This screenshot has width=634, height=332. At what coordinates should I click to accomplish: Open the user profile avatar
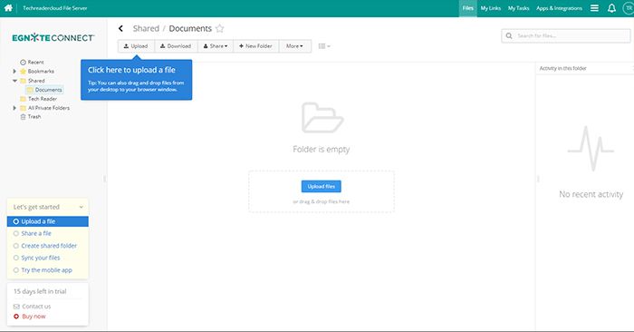pyautogui.click(x=629, y=8)
